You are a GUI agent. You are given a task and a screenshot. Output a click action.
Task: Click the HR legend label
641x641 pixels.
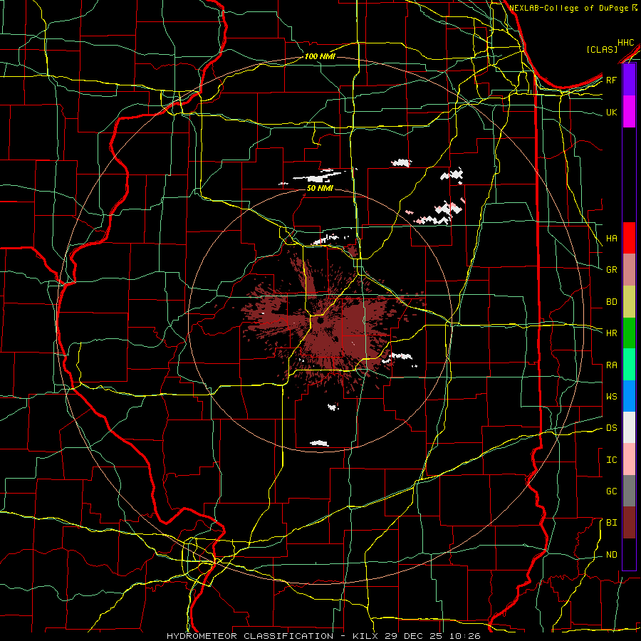pos(612,333)
